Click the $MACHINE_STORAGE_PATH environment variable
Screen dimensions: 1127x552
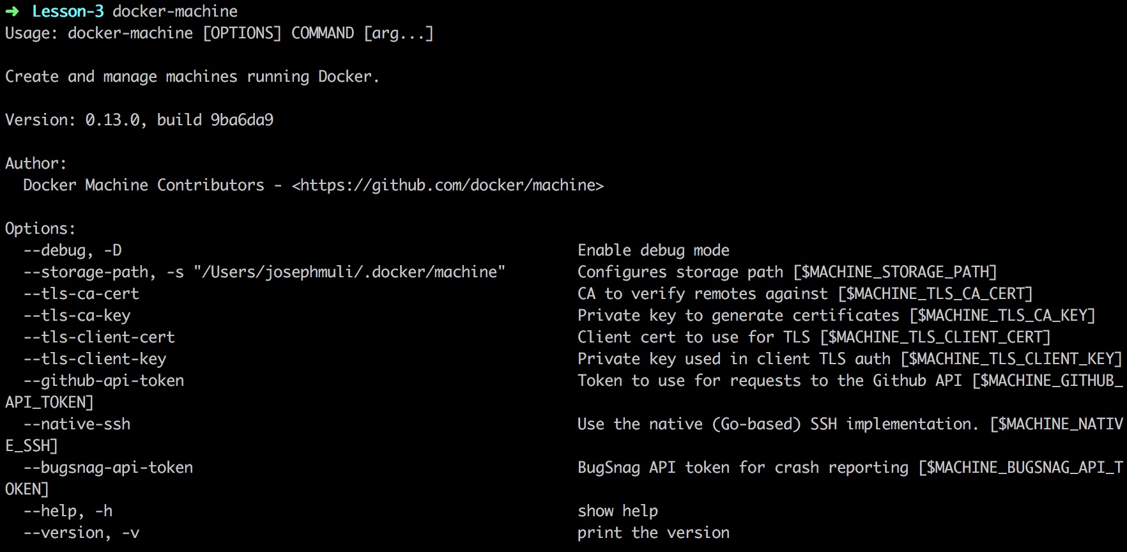(x=894, y=272)
